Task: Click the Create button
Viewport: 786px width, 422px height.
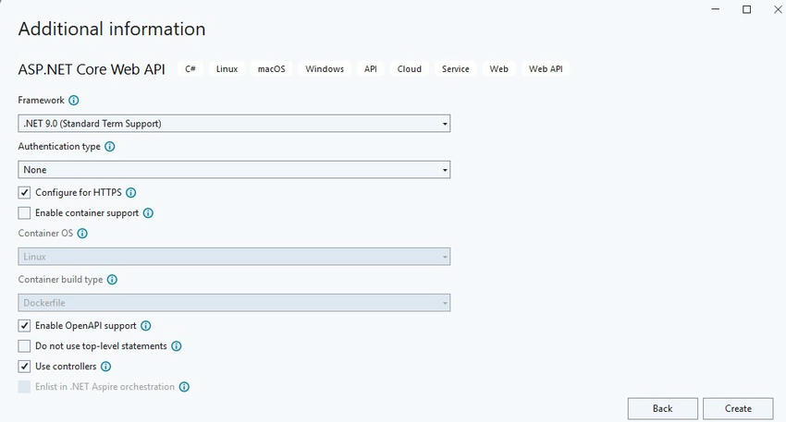Action: click(738, 409)
